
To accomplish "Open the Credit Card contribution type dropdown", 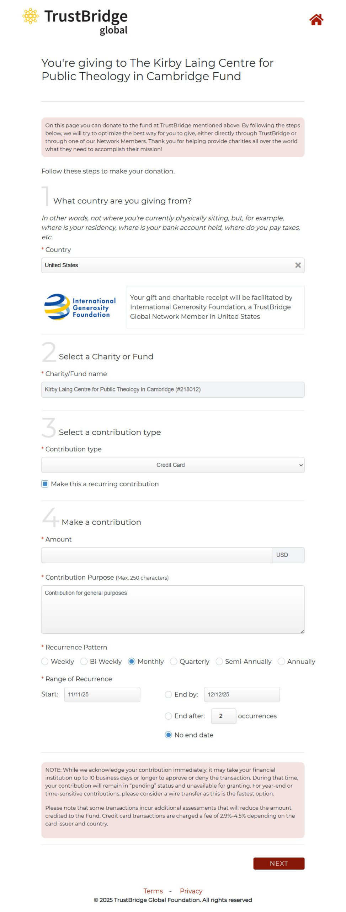I will coord(172,465).
